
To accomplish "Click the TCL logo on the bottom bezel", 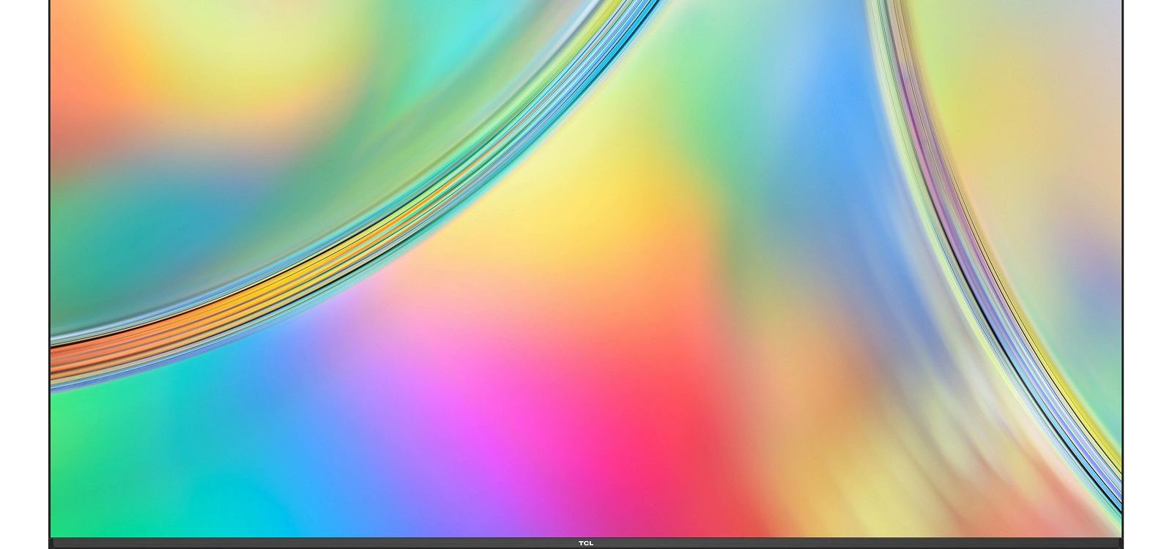I will (586, 543).
